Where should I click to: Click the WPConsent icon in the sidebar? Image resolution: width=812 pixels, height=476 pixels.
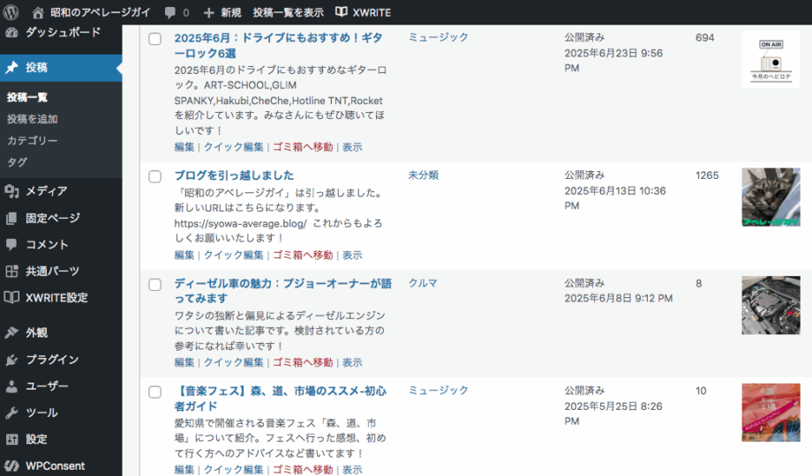tap(11, 465)
